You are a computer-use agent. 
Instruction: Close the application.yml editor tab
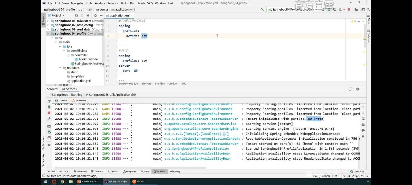(x=132, y=15)
